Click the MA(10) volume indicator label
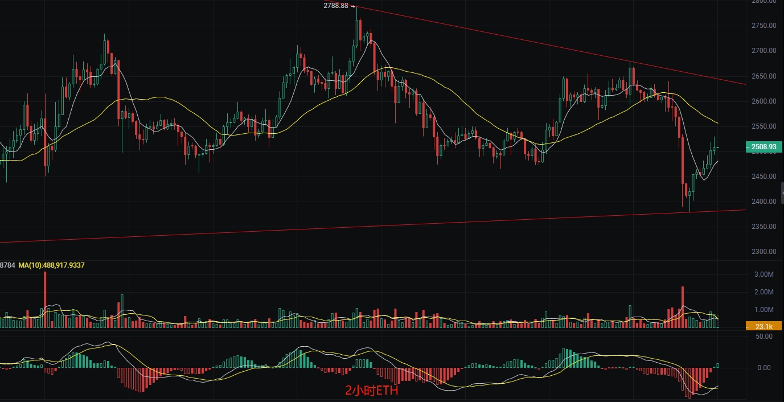 click(51, 265)
